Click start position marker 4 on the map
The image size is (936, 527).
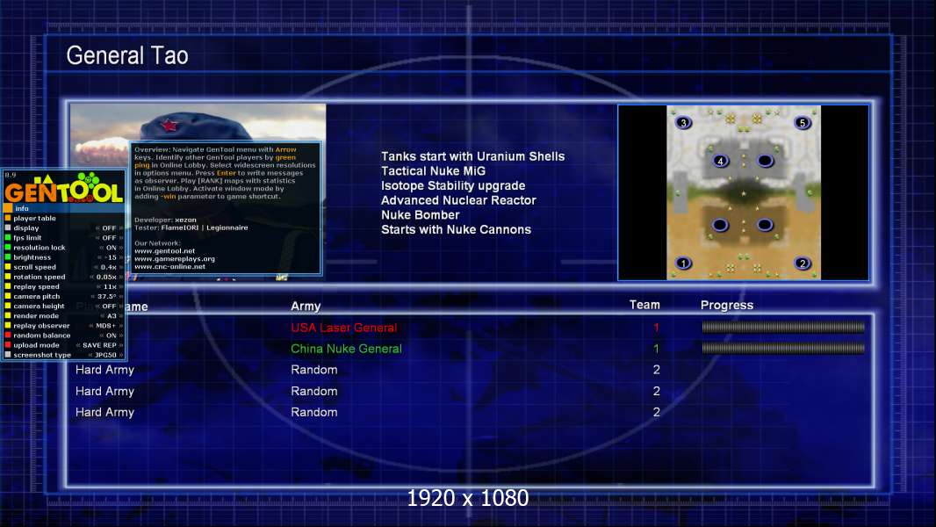tap(721, 161)
